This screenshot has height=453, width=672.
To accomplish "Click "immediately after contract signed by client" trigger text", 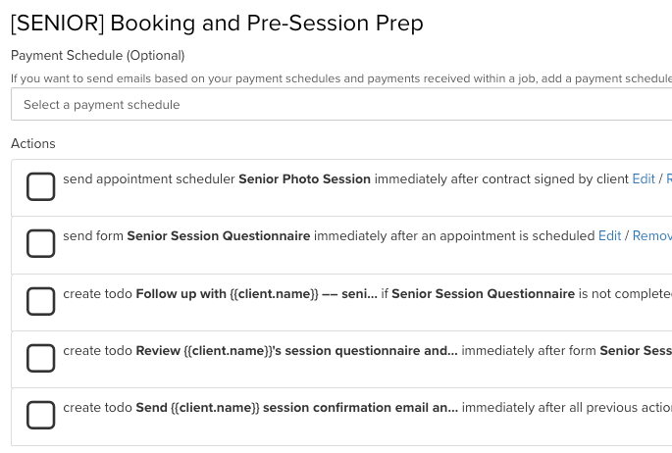I will [501, 179].
